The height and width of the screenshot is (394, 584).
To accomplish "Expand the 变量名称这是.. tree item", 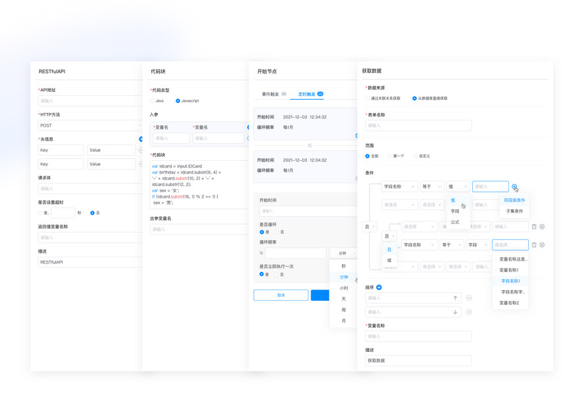I will [496, 259].
